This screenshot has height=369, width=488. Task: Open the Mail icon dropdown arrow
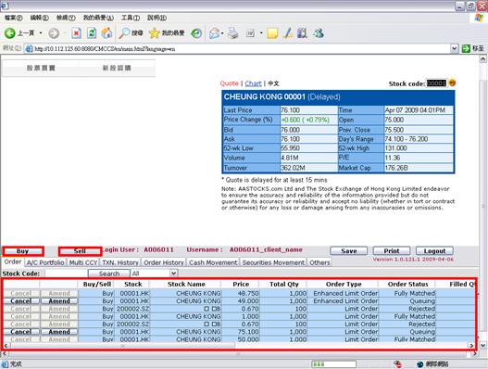pos(222,33)
